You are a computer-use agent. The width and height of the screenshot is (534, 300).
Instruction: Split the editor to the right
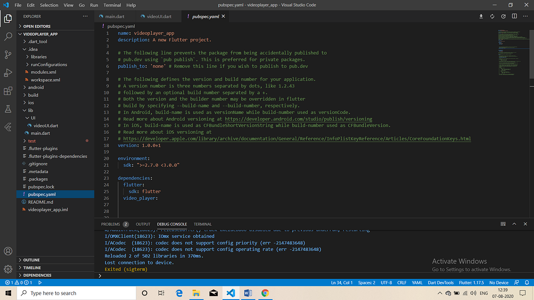514,16
